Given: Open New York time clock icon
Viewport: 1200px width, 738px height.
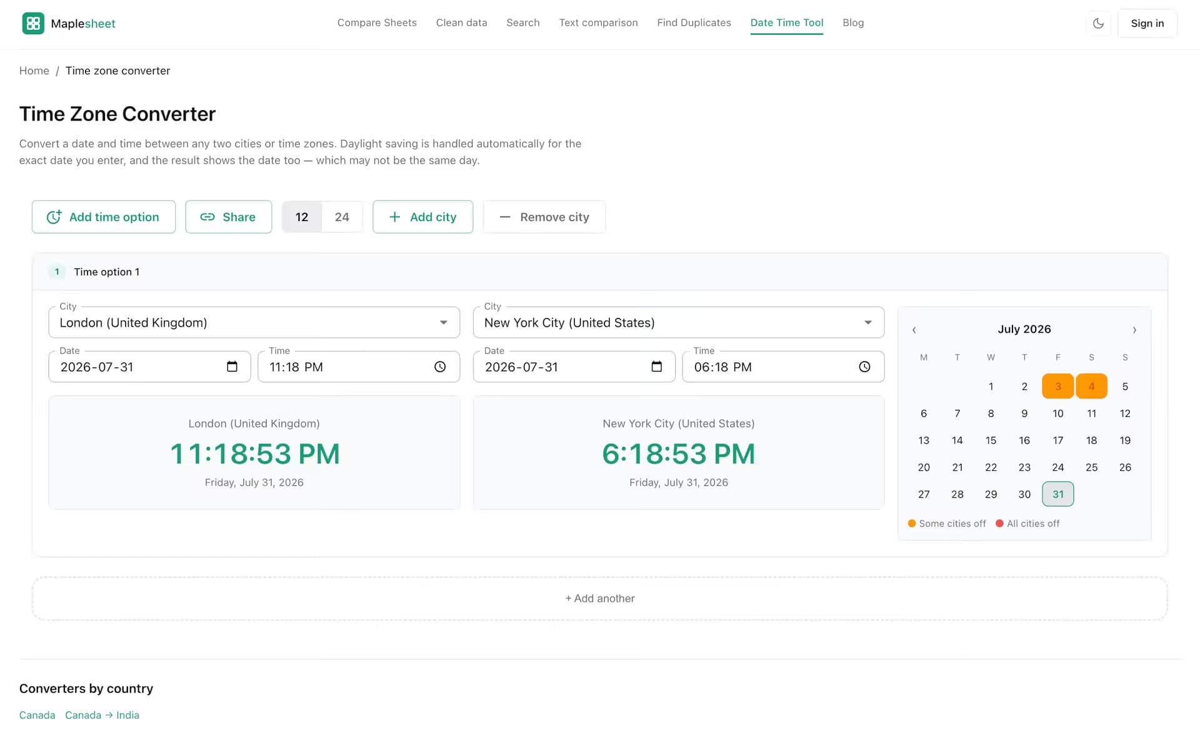Looking at the screenshot, I should 864,367.
